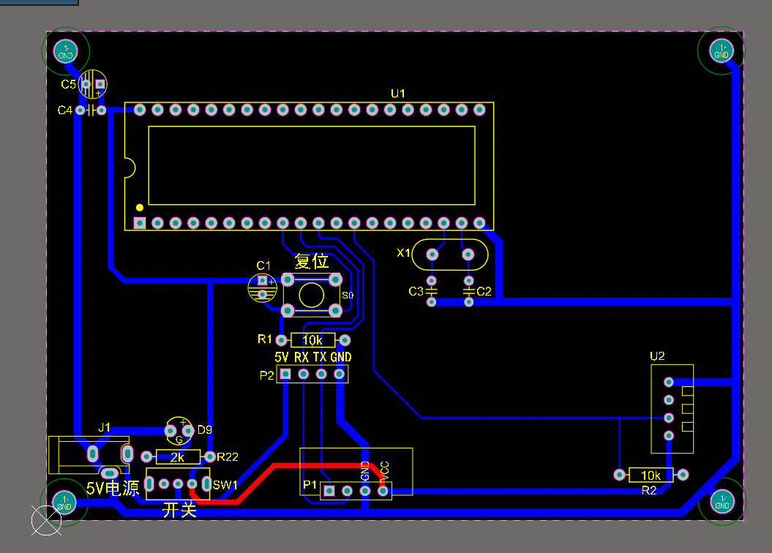The image size is (772, 553).
Task: Select the right pad of crystal X1
Action: coord(468,255)
